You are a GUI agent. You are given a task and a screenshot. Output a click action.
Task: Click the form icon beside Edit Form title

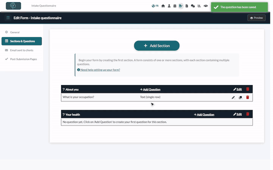click(8, 18)
